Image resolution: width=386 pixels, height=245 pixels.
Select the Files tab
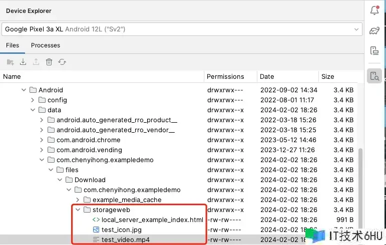point(13,45)
